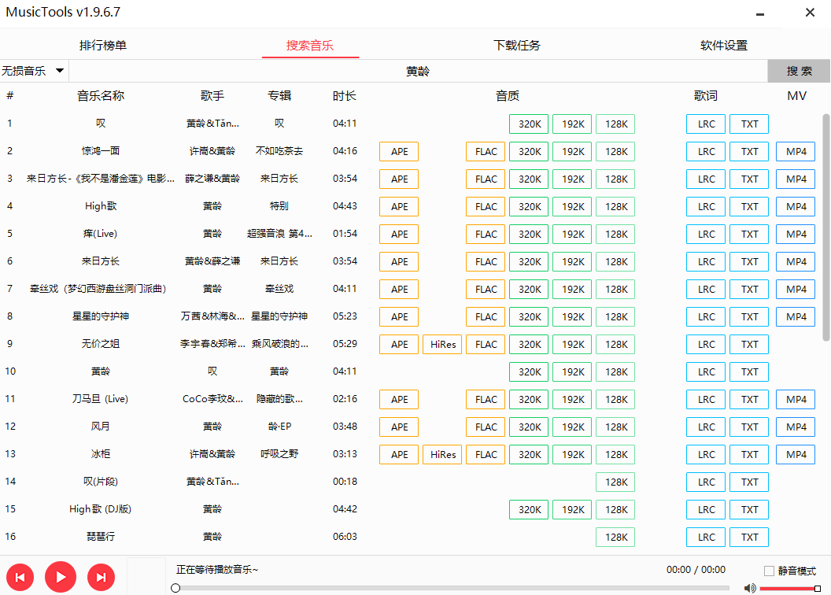The height and width of the screenshot is (595, 831).
Task: Select HiRes quality for 无价之姐
Action: pyautogui.click(x=441, y=344)
